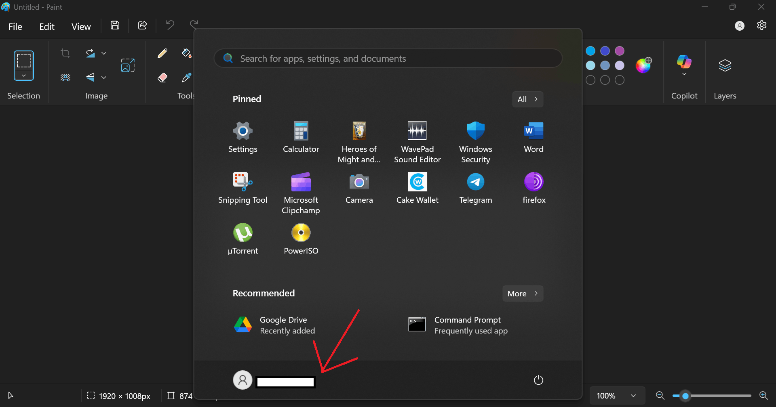This screenshot has height=407, width=776.
Task: Open the Crop tool
Action: tap(65, 53)
